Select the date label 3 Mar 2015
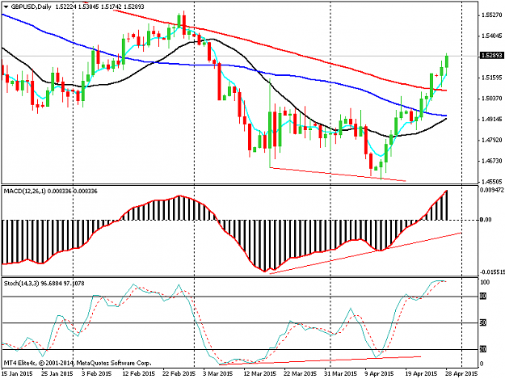 pyautogui.click(x=218, y=374)
